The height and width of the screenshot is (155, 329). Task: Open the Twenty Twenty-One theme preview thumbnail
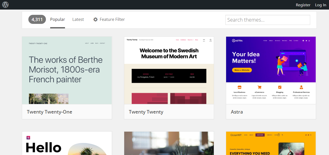(67, 70)
